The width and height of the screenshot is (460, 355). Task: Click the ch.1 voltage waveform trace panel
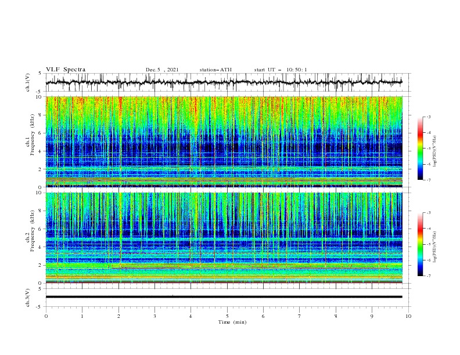[228, 82]
